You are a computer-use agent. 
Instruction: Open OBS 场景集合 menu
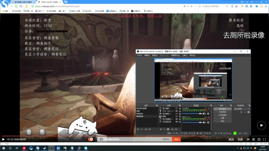click(x=175, y=55)
